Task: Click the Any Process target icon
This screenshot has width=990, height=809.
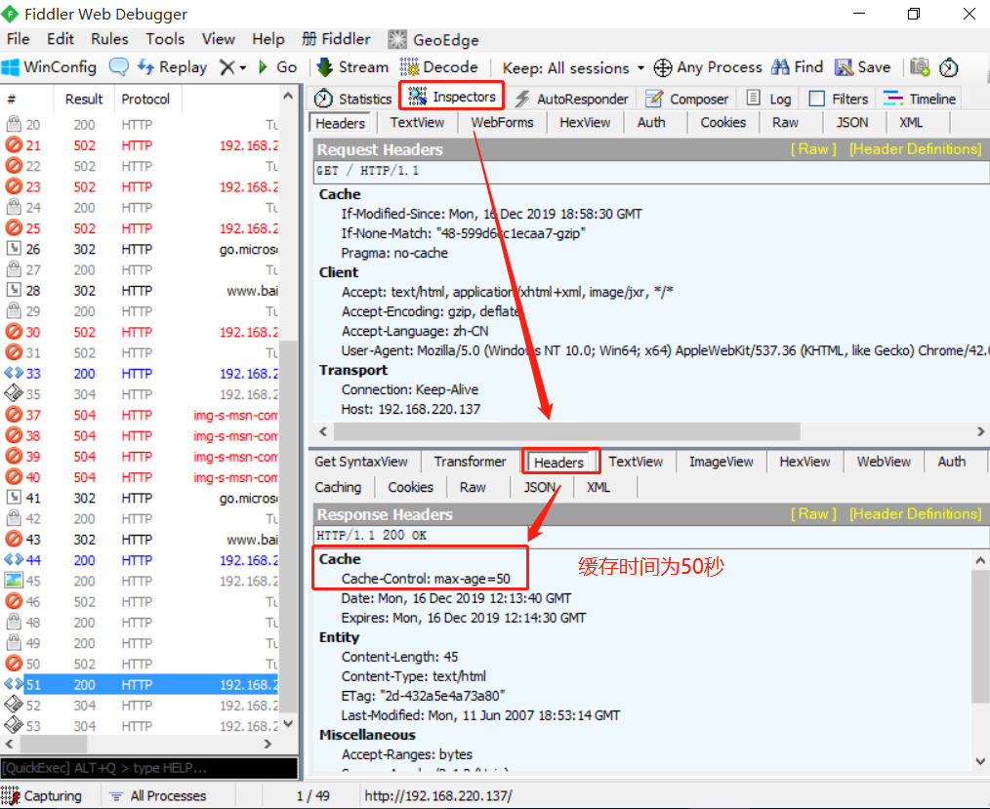Action: pos(662,67)
